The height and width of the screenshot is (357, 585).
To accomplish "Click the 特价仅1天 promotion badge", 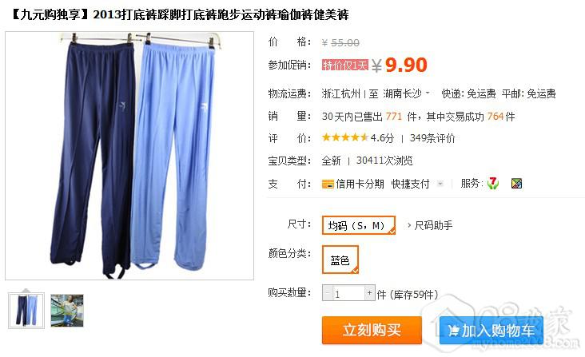I will click(345, 65).
